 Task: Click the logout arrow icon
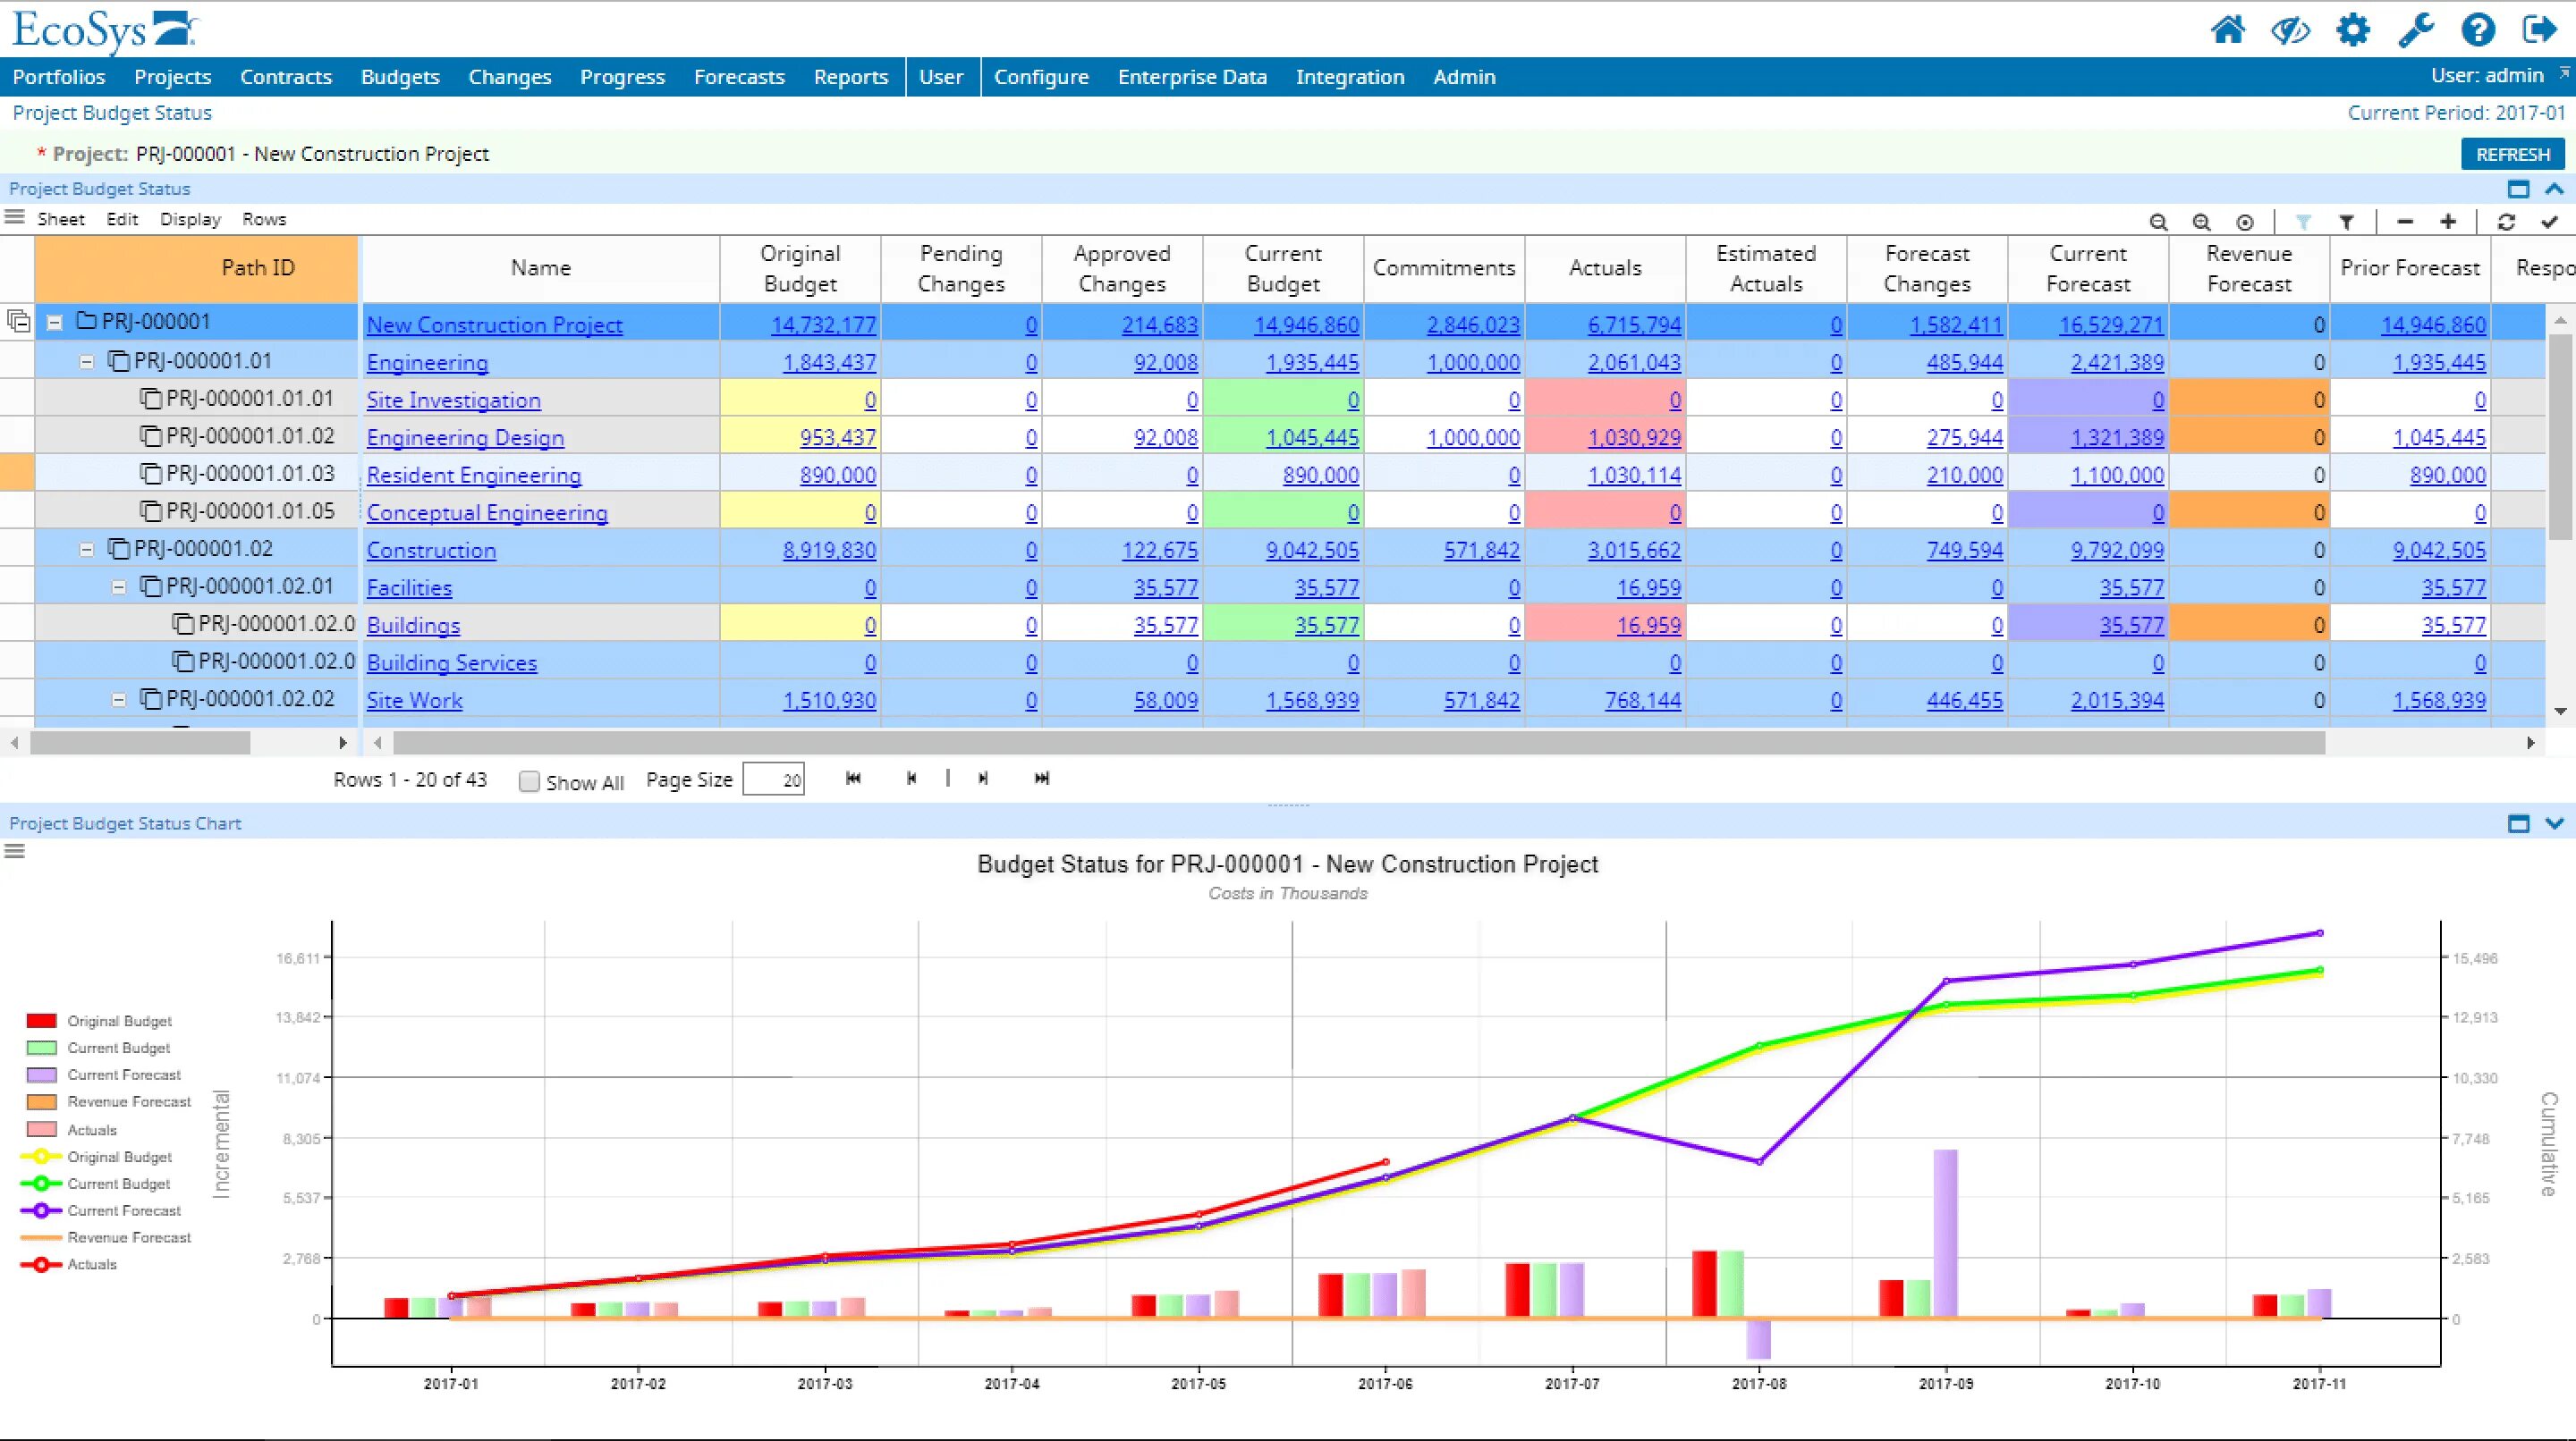(2540, 30)
